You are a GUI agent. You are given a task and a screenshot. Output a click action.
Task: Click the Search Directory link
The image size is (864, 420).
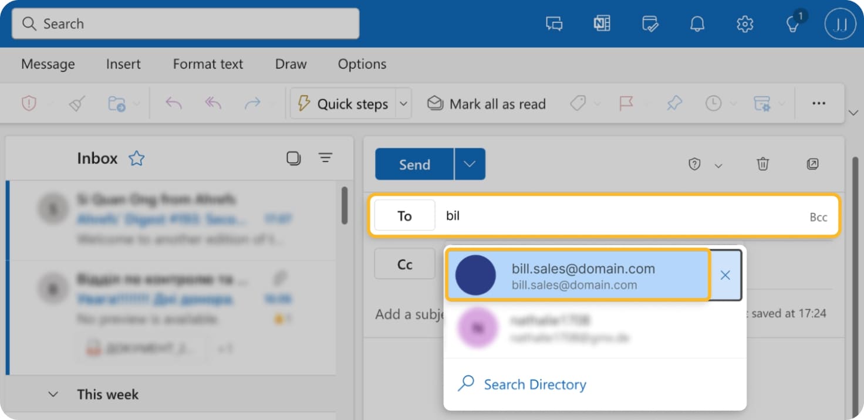tap(534, 384)
